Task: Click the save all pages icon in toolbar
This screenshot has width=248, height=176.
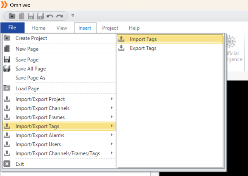Action: (40, 16)
